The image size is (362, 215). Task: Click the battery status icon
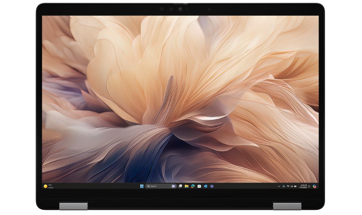pos(296,186)
